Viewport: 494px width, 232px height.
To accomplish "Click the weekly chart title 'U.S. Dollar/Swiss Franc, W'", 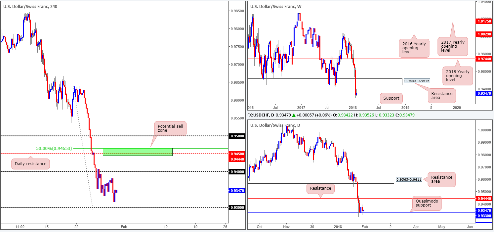I will pyautogui.click(x=276, y=6).
